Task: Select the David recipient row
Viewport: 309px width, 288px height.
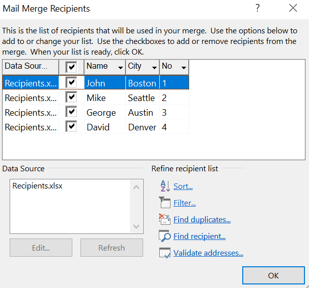Action: [98, 127]
